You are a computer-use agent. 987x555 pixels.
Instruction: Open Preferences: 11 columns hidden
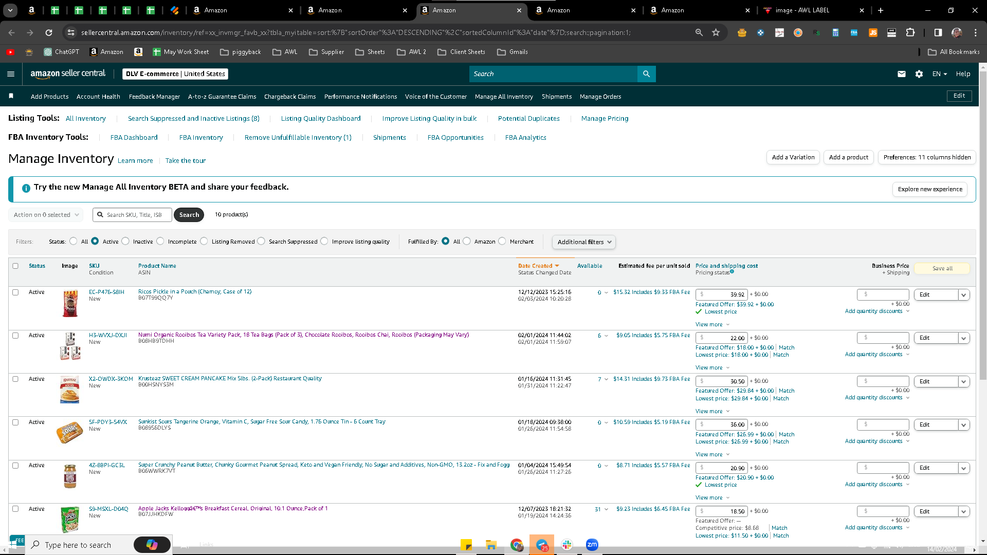point(927,157)
